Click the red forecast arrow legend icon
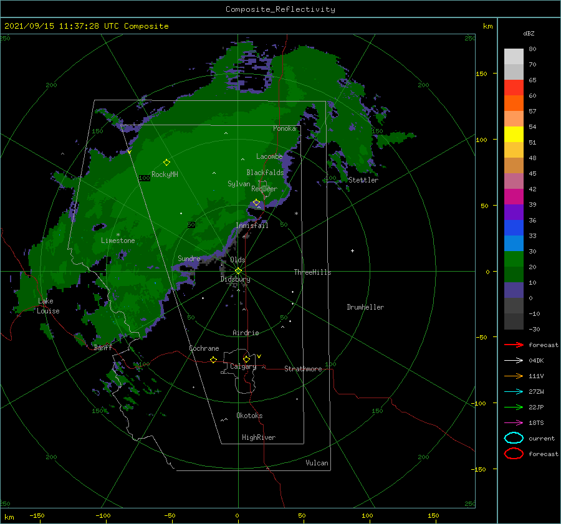 (x=514, y=345)
